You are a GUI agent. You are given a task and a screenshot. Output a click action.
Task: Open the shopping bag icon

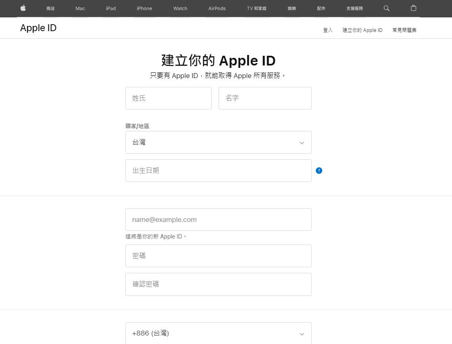tap(414, 8)
